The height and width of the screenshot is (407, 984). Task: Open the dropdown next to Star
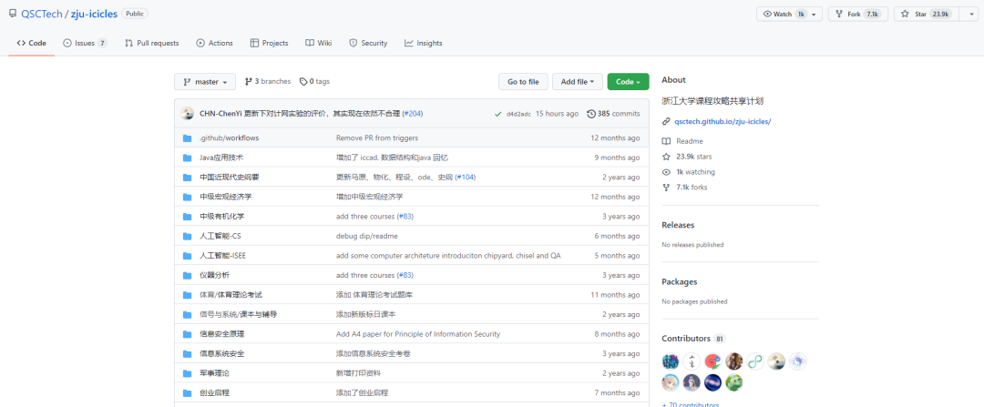[x=969, y=14]
